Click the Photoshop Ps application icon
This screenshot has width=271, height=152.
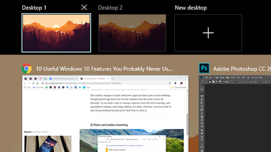coord(204,69)
